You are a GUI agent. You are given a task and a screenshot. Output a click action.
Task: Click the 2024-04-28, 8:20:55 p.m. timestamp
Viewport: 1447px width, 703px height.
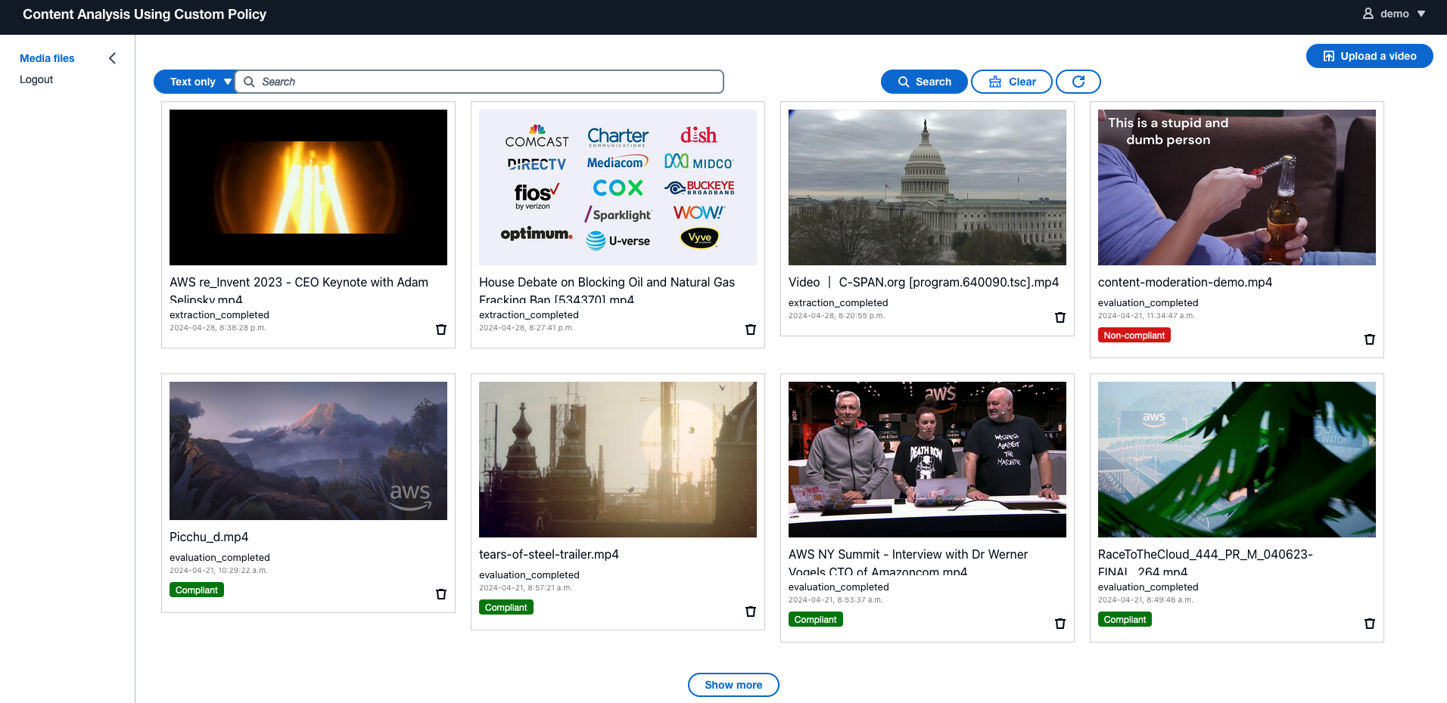click(837, 316)
